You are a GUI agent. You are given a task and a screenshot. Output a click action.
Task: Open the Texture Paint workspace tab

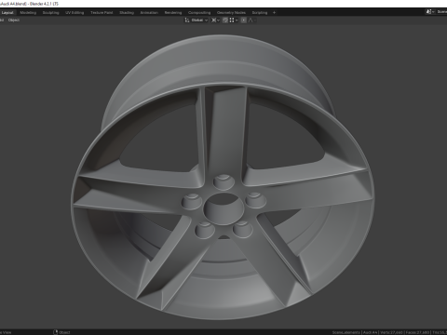coord(102,13)
